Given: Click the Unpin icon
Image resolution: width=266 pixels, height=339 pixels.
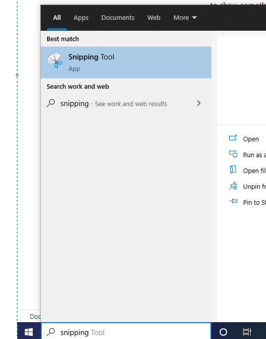Looking at the screenshot, I should tap(233, 186).
